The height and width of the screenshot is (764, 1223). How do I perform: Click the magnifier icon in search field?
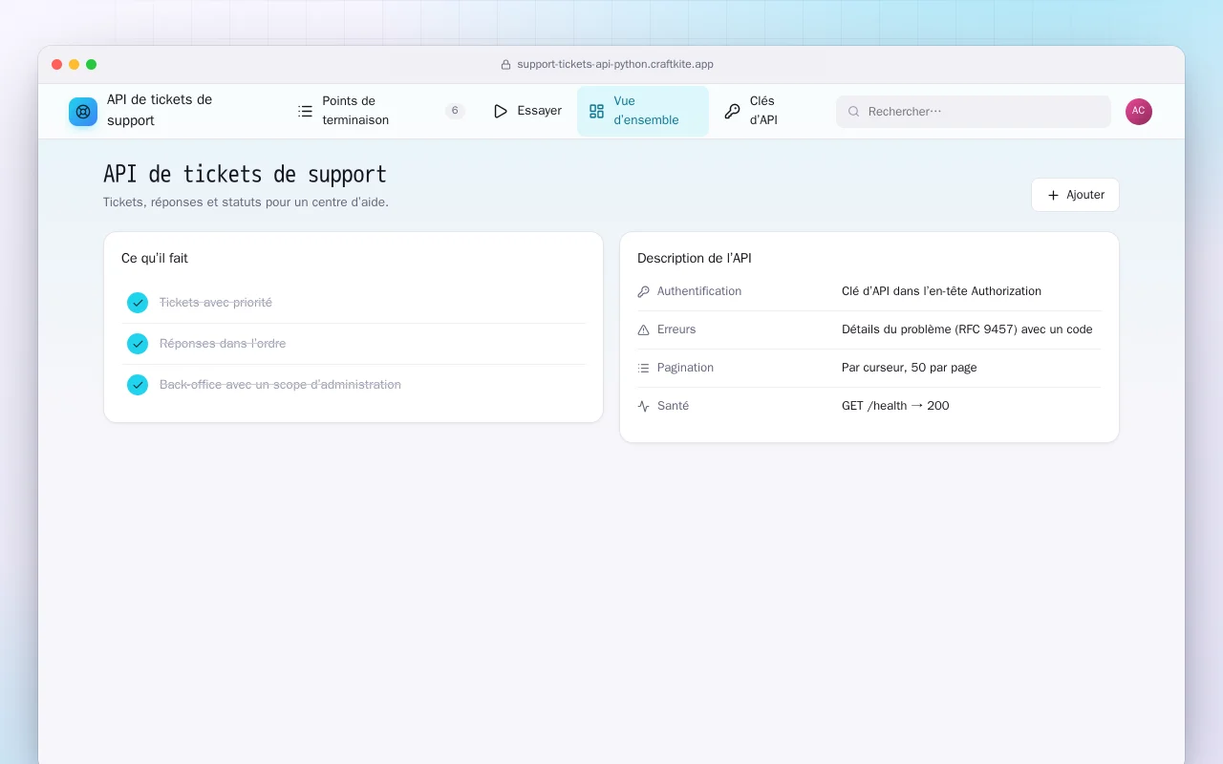click(x=854, y=112)
